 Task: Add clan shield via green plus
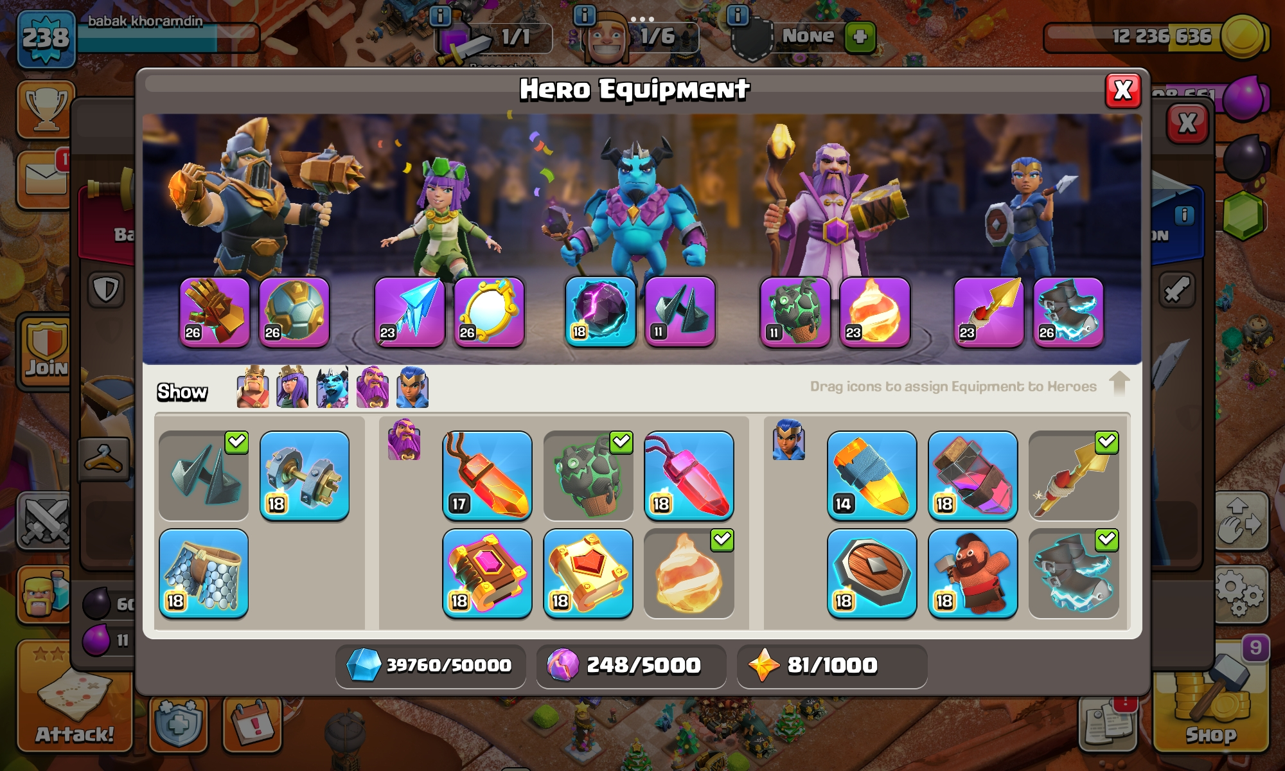pos(860,37)
